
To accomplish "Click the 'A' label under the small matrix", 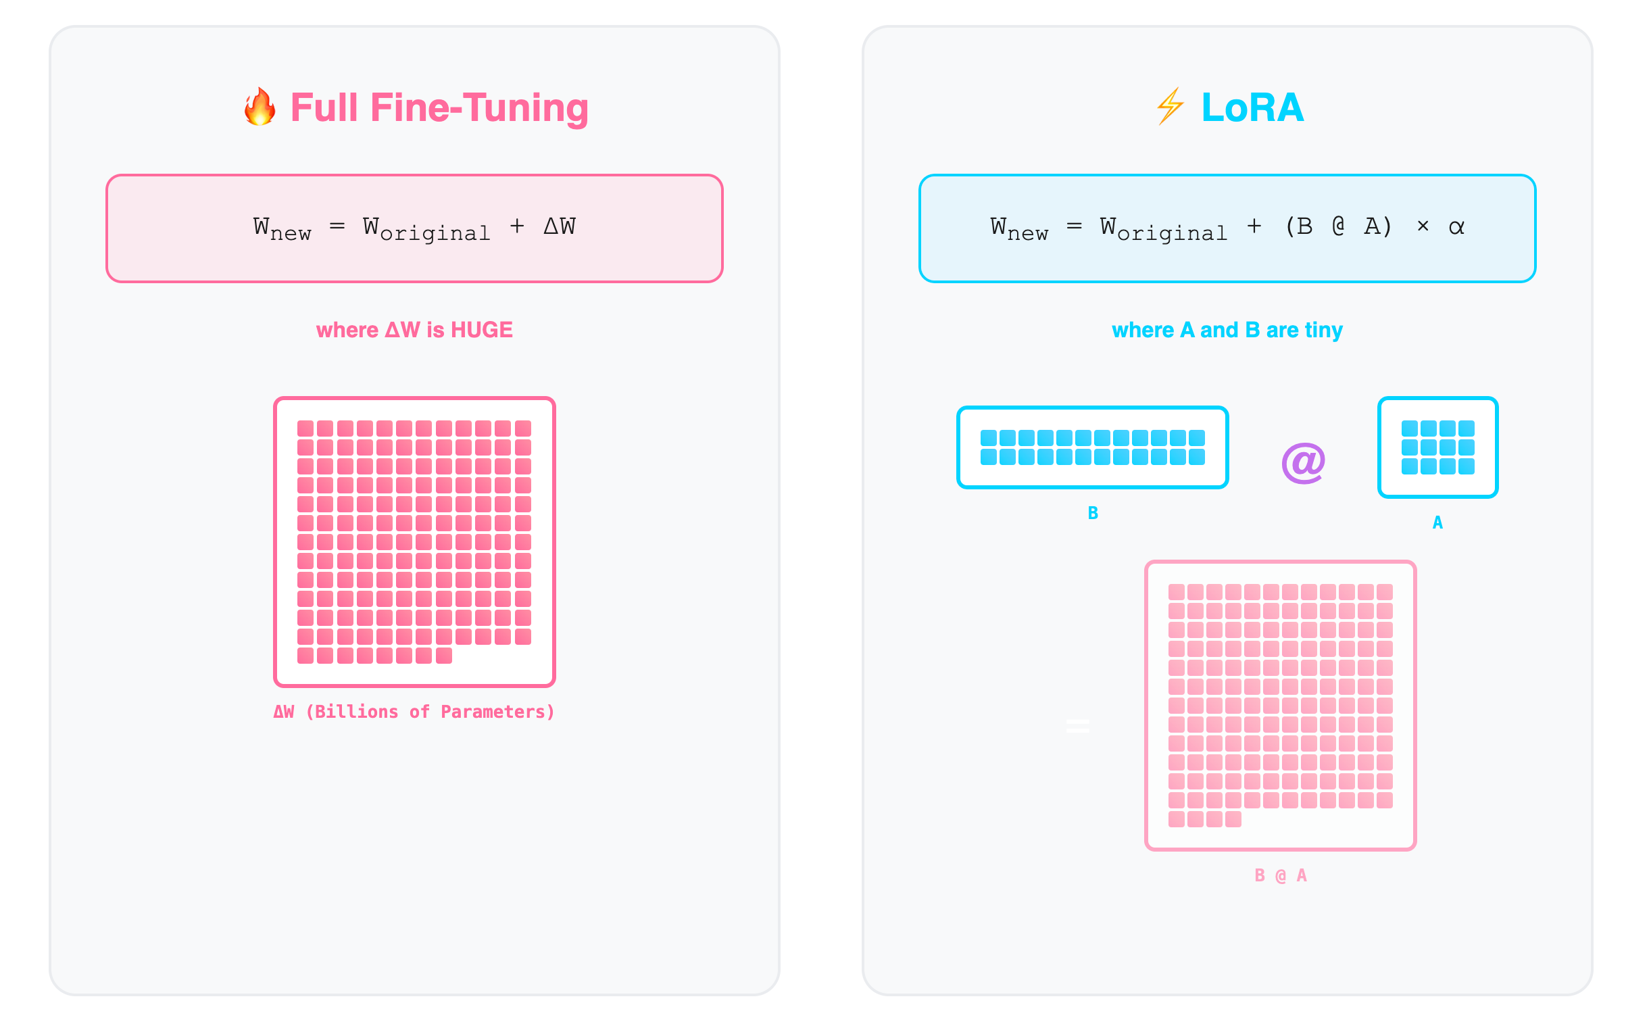I will coord(1437,523).
